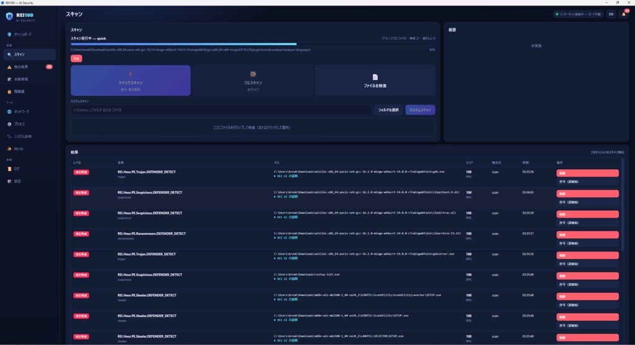
Task: Expand REI AI の説明 for ScanUtility\SETUP.exe
Action: coord(286,320)
